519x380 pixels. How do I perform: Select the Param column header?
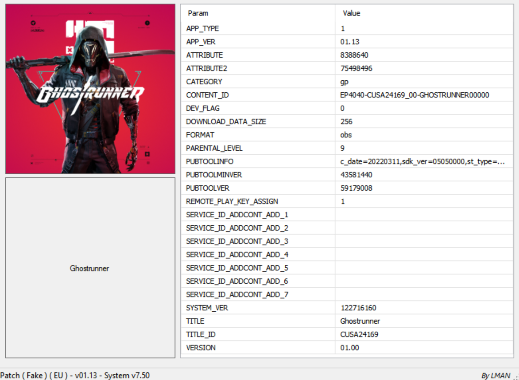pos(258,13)
